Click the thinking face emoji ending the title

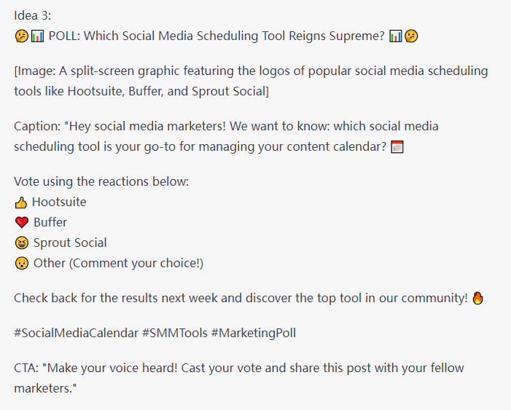click(411, 36)
